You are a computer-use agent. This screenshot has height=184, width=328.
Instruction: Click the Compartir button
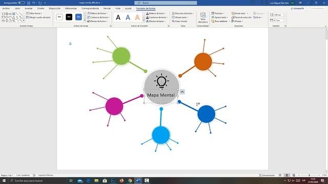click(x=297, y=8)
